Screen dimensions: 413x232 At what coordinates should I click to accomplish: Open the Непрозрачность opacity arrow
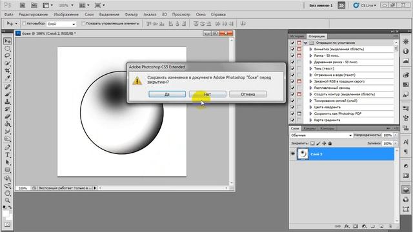(x=396, y=135)
